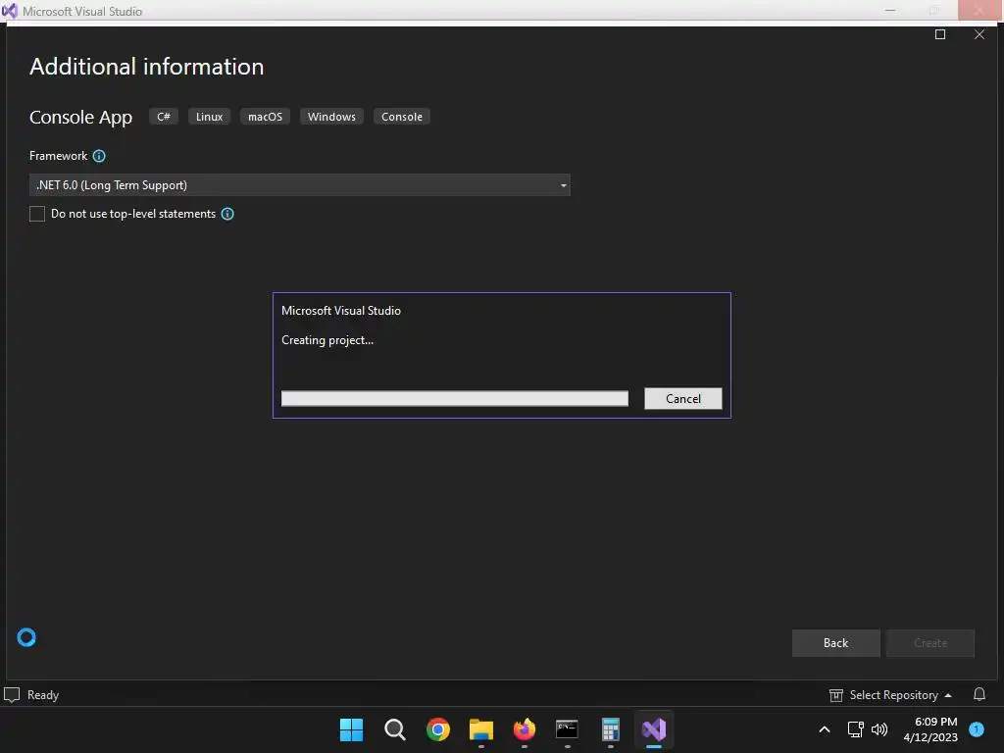Click the 'Framework' label
Viewport: 1004px width, 753px height.
[58, 156]
